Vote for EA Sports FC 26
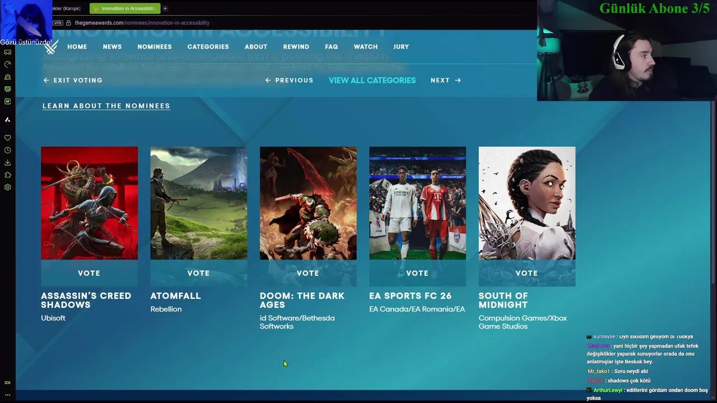 tap(417, 273)
